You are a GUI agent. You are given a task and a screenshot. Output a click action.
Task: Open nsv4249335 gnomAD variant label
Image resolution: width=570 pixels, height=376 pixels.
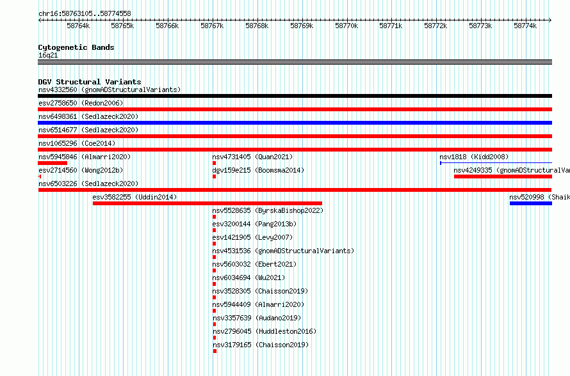[x=512, y=170]
